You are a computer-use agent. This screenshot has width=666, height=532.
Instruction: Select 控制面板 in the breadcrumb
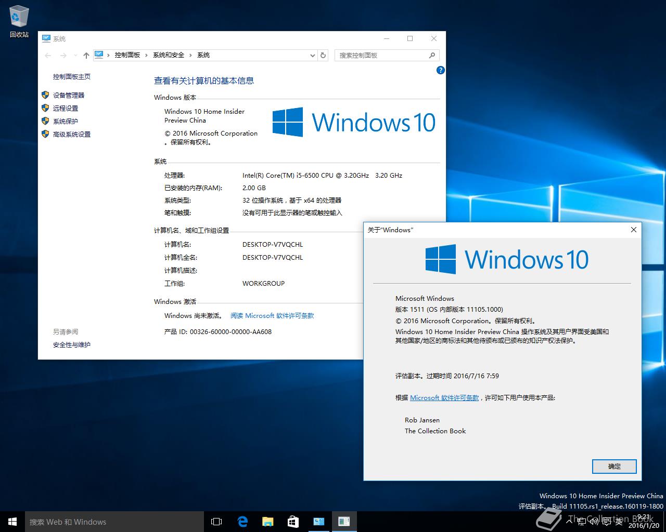(x=127, y=55)
